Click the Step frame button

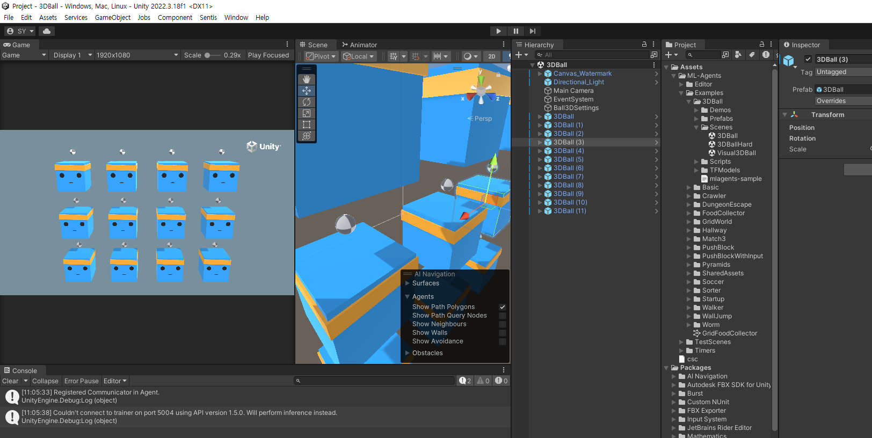[532, 31]
